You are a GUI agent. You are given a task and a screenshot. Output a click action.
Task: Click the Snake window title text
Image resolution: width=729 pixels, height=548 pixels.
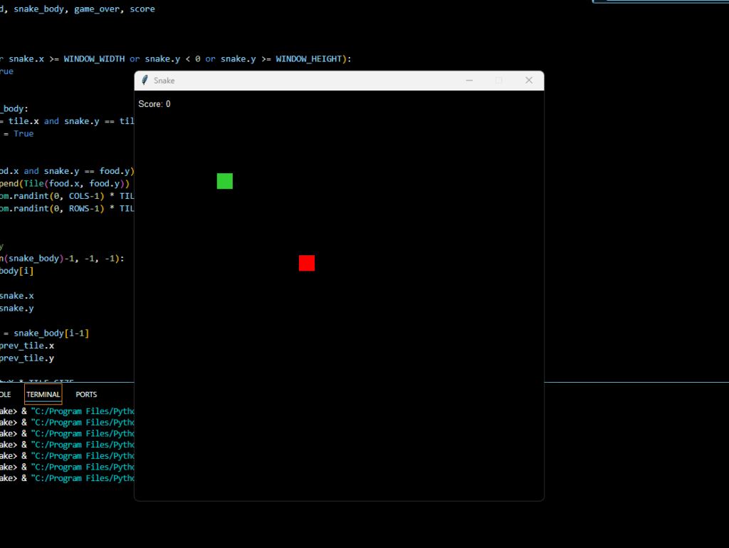(x=164, y=81)
